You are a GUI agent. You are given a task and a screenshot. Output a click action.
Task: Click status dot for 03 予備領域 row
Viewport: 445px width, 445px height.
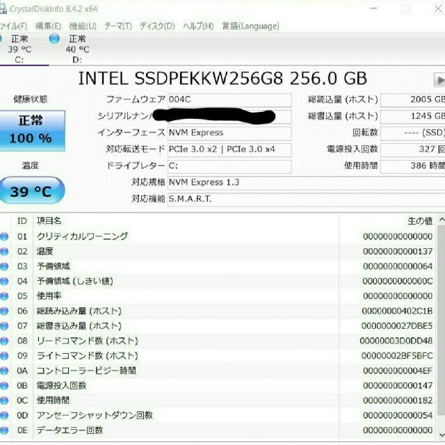point(4,266)
